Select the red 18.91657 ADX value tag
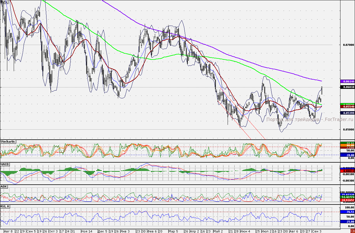Screen dimensions: 355x233 click(x=347, y=200)
